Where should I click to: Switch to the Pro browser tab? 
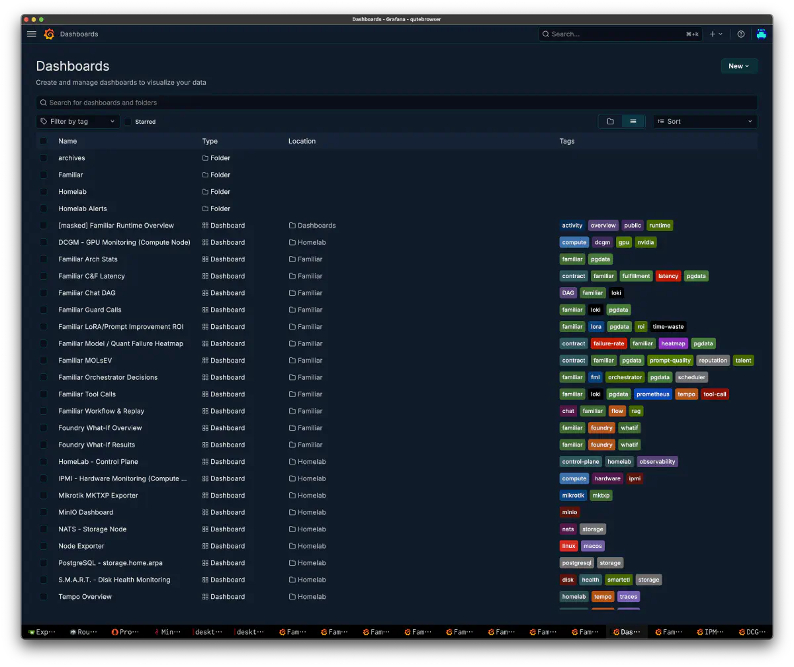125,632
